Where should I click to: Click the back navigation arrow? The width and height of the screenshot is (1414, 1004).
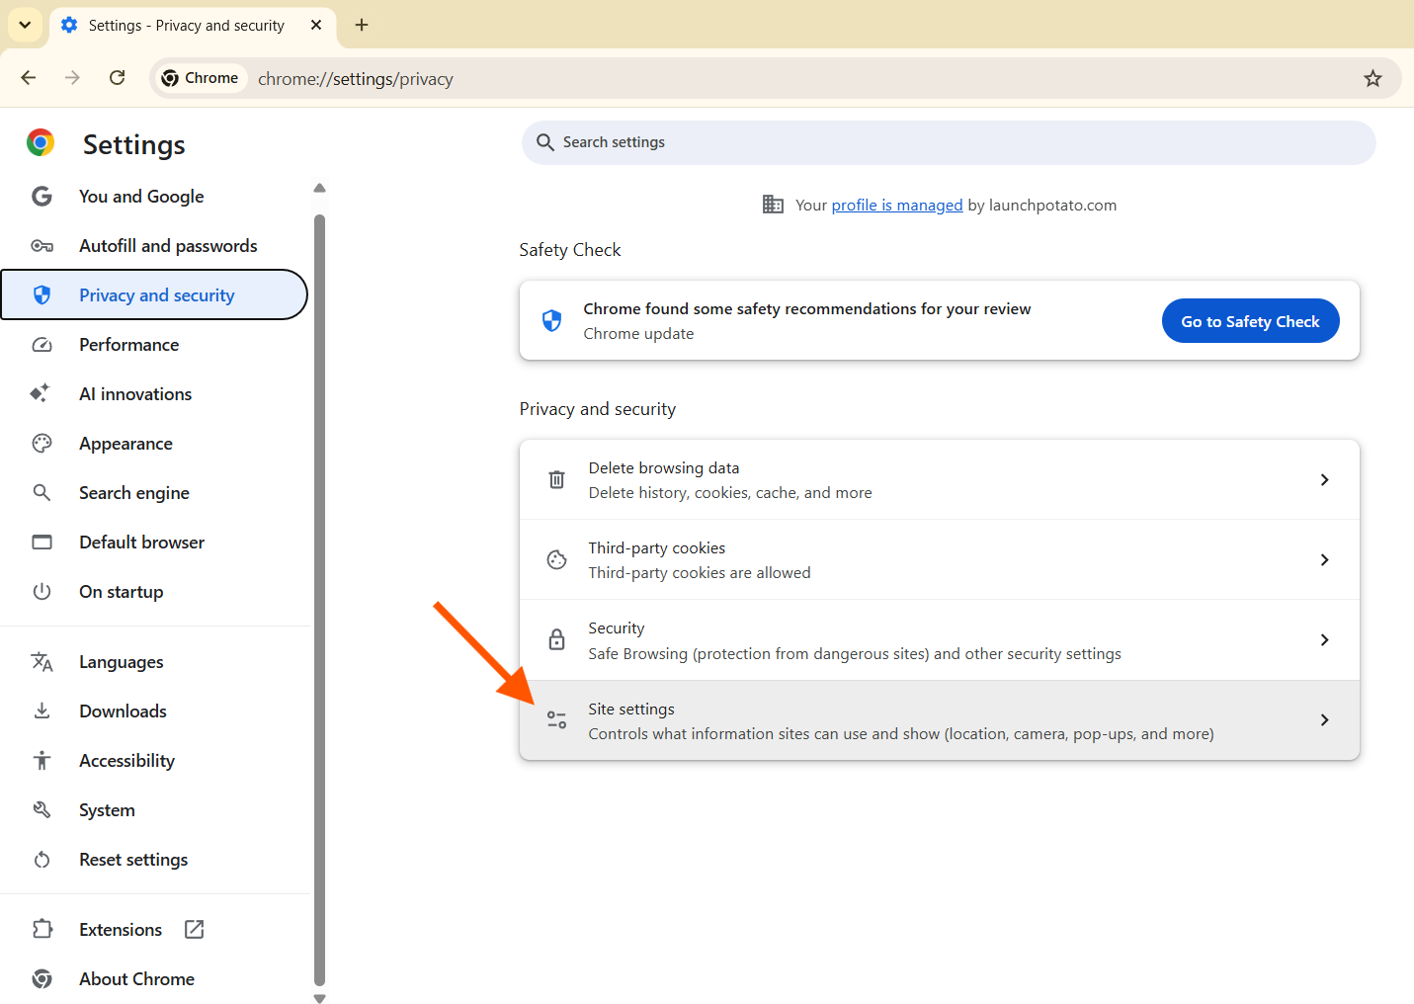coord(29,78)
